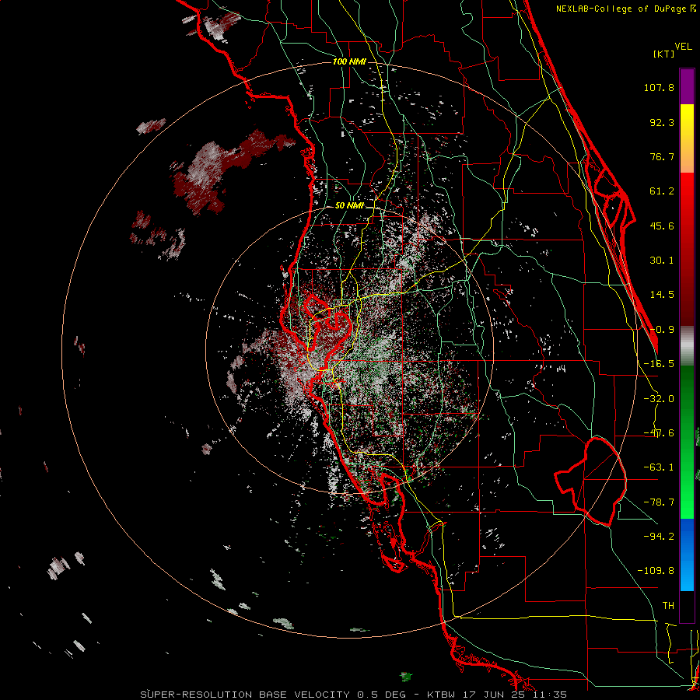Click the TH label on the legend
700x700 pixels.
[668, 606]
